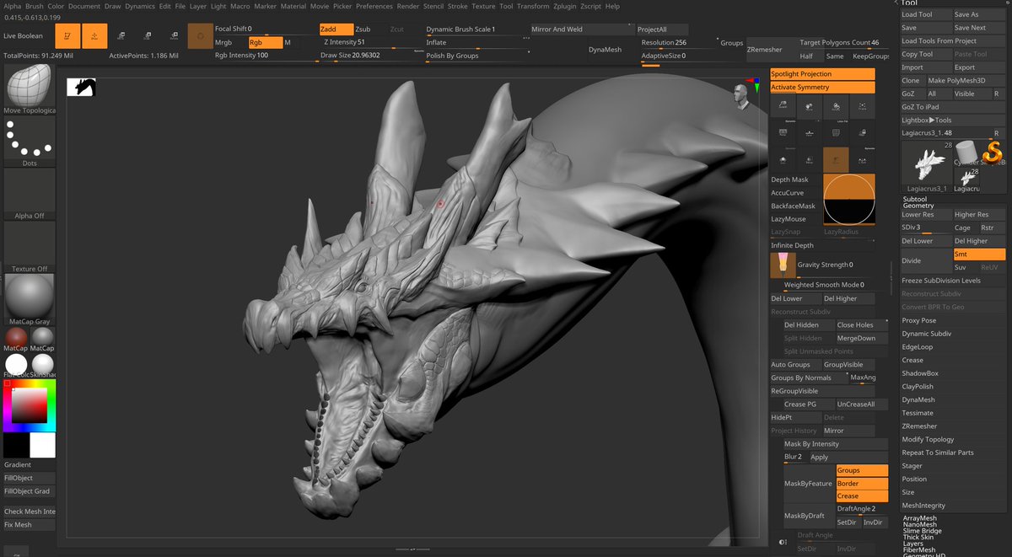Screen dimensions: 1012x557
Task: Open the Brush menu
Action: 35,6
